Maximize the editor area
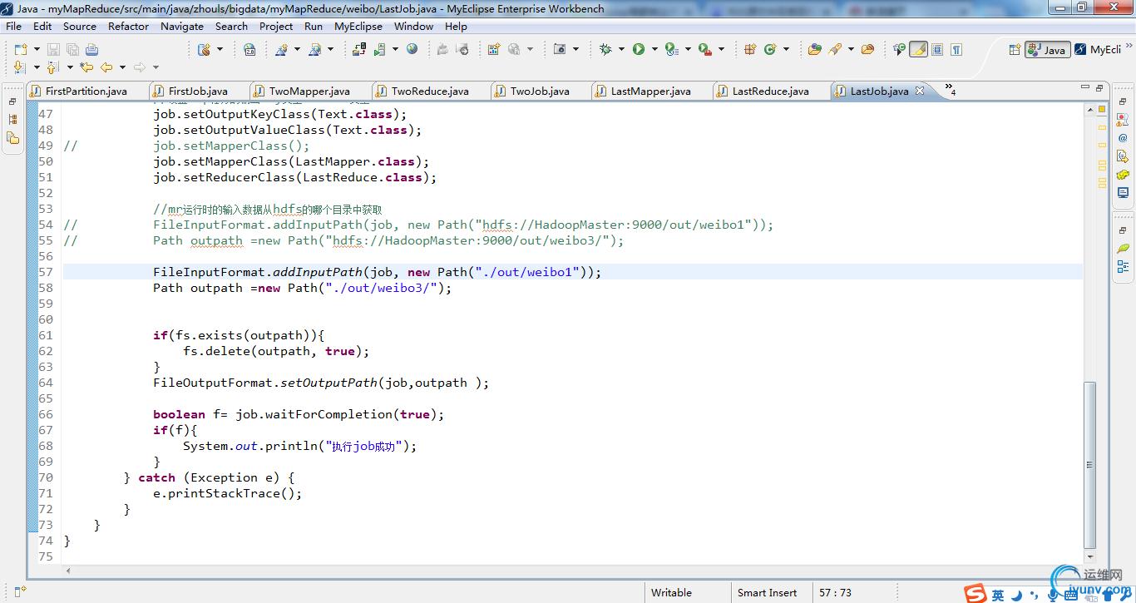This screenshot has height=603, width=1136. [1099, 87]
